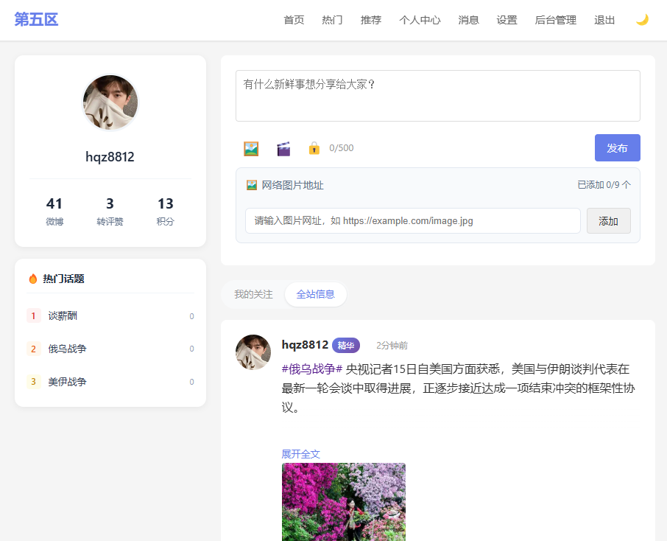The width and height of the screenshot is (667, 541).
Task: Select hot topic 谈薪酬 in the sidebar
Action: pos(63,315)
